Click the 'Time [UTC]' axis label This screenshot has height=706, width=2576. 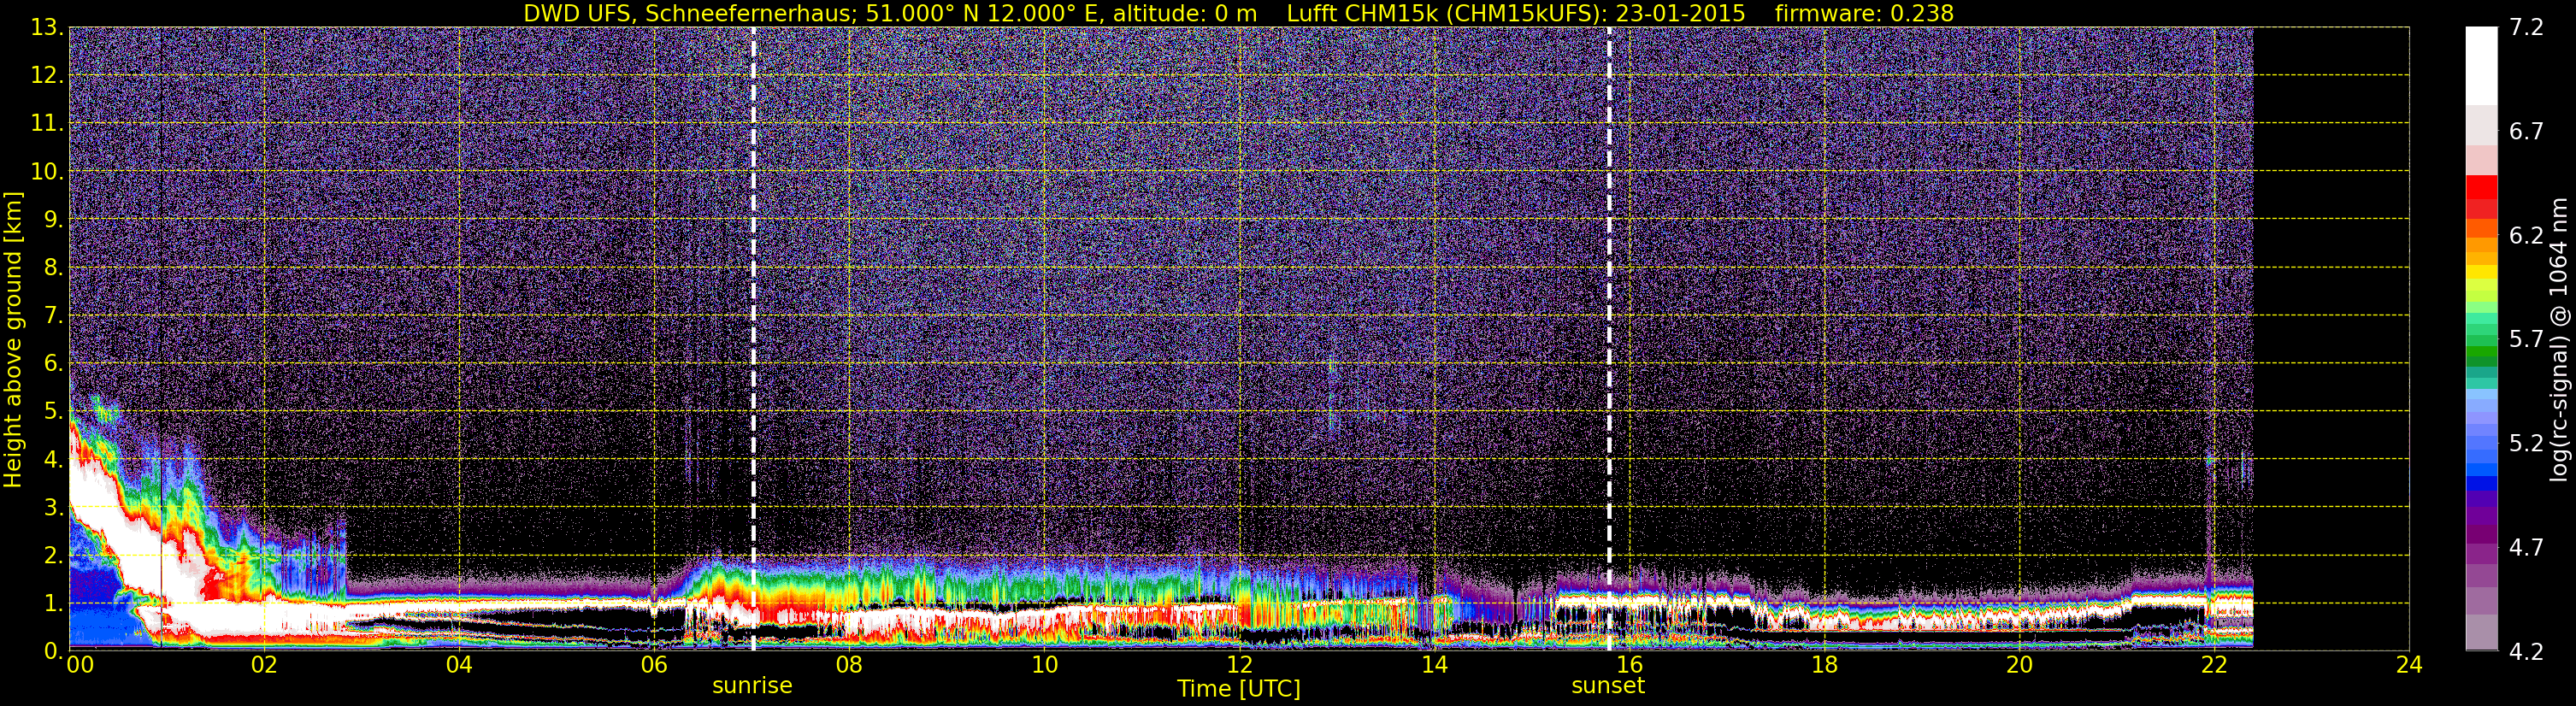coord(1239,688)
